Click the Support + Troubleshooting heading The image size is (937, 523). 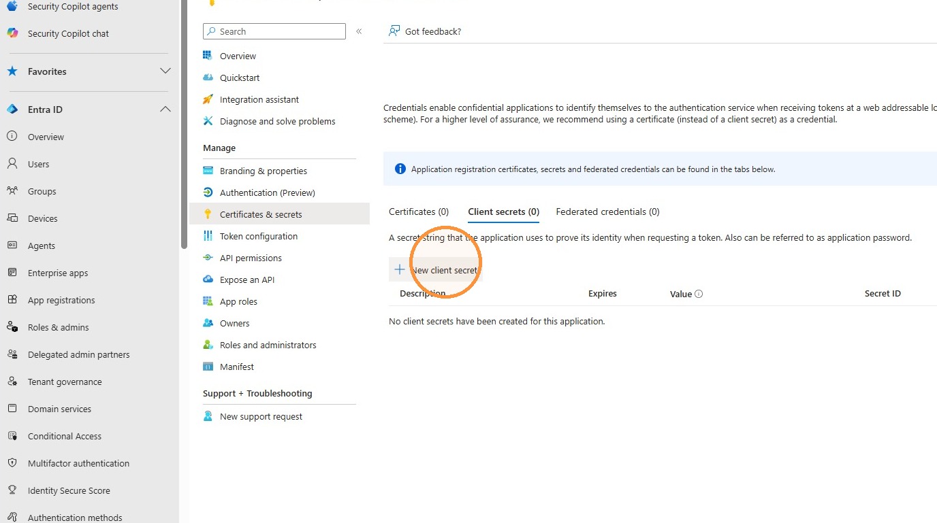pos(257,393)
